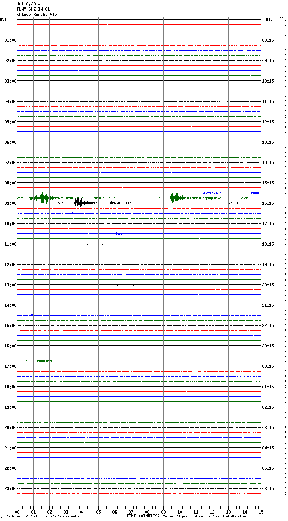Select the 04:00 MST row label

click(11, 102)
